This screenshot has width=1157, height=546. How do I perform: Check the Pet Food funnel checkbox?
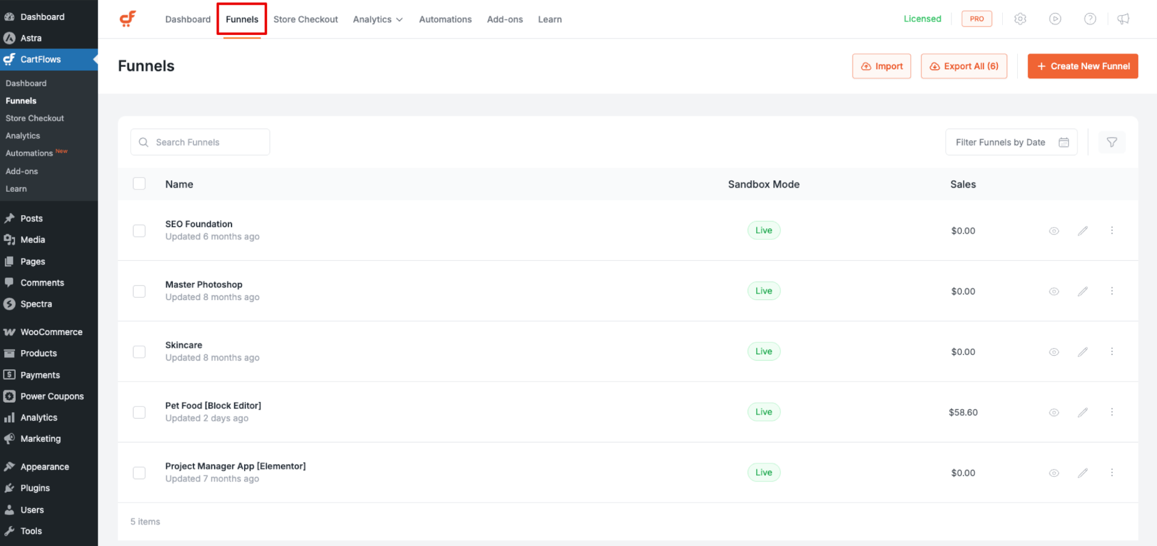[x=139, y=412]
